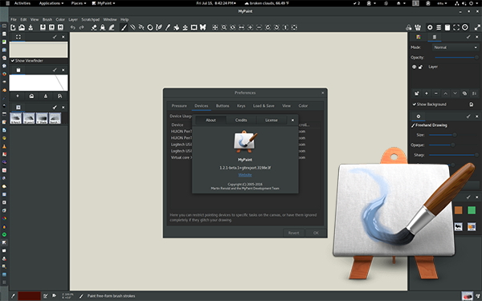Switch to the Credits tab
Viewport: 482px width, 301px height.
click(x=241, y=120)
